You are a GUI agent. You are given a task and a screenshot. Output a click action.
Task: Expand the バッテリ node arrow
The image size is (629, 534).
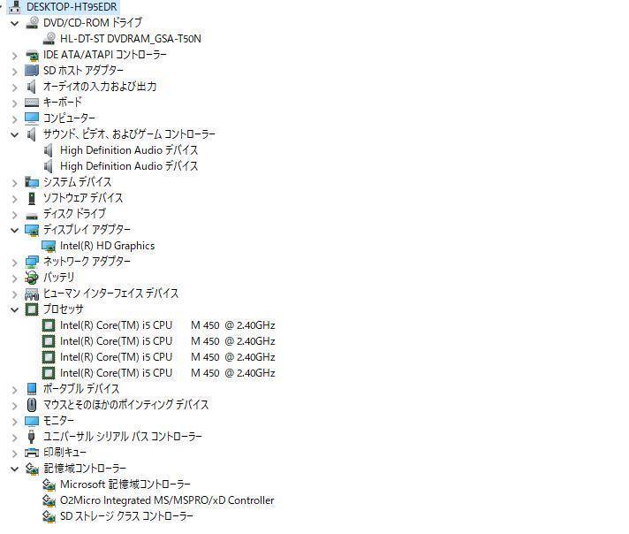click(14, 278)
